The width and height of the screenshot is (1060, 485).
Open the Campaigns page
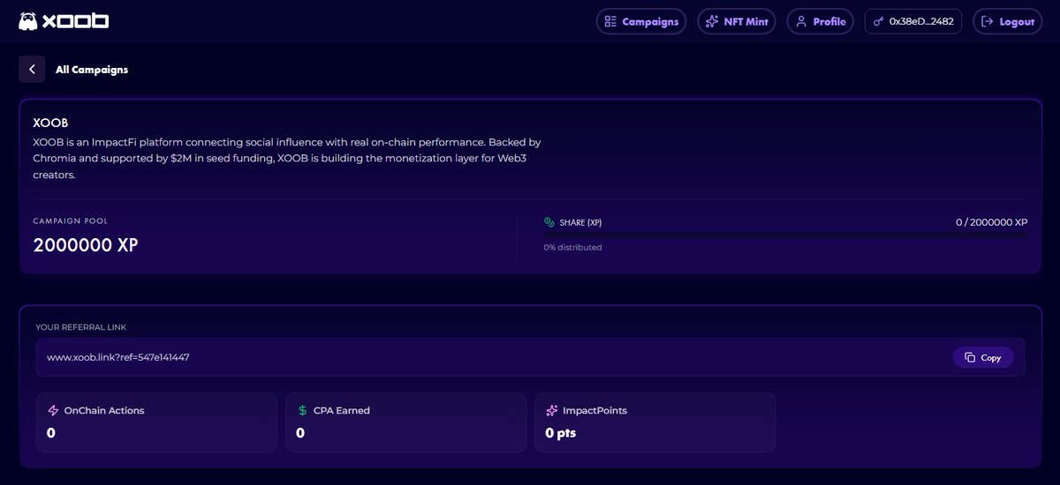(641, 21)
